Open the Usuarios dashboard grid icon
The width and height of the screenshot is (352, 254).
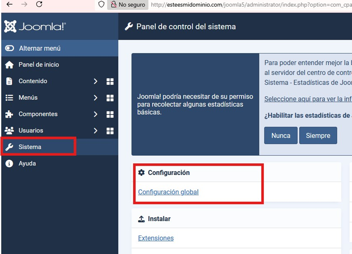pyautogui.click(x=110, y=131)
